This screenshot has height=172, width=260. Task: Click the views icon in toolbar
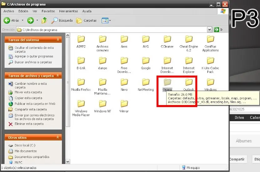105,21
